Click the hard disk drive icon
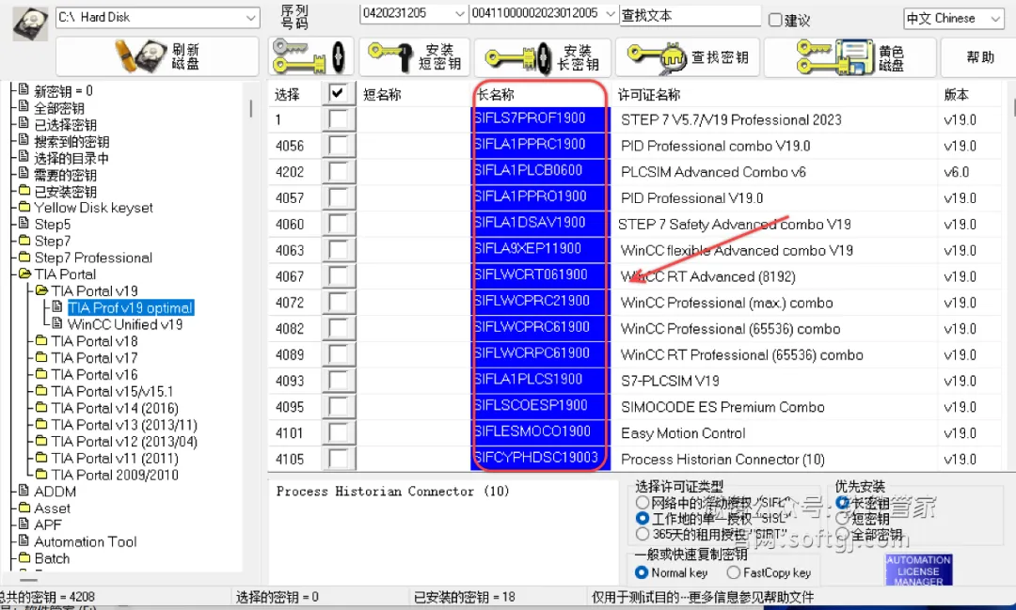1016x610 pixels. click(30, 23)
